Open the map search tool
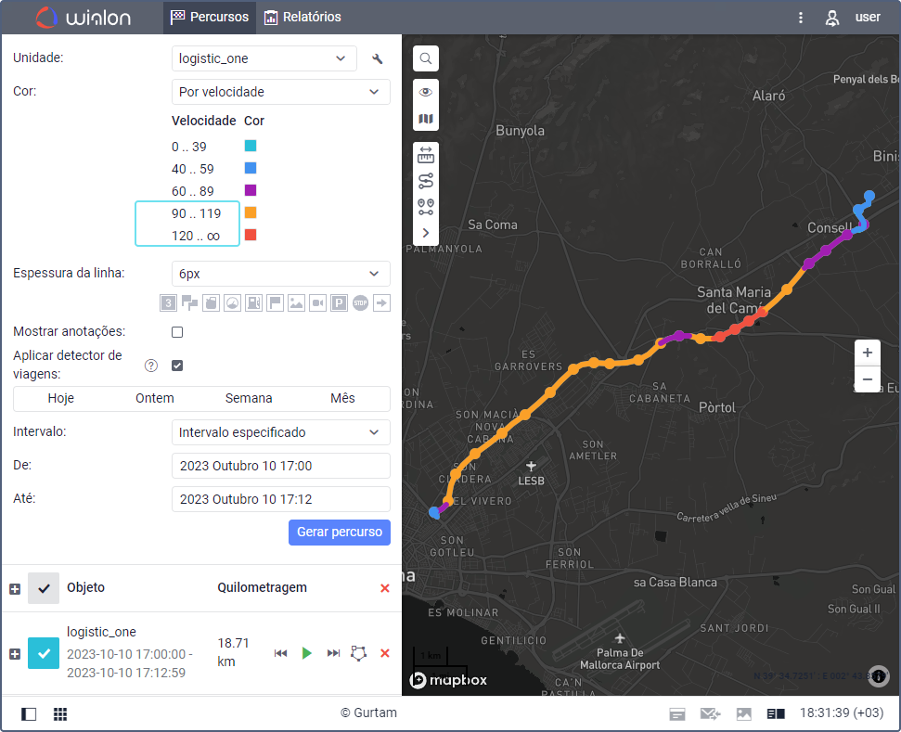Screen dimensions: 901x732 tap(426, 58)
